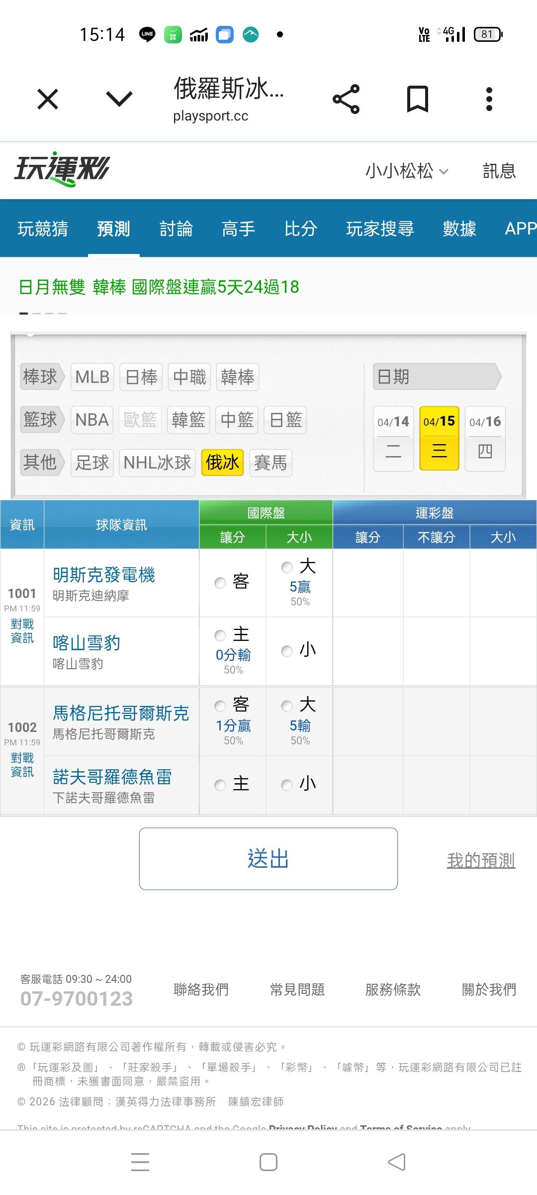Screen dimensions: 537x1195
Task: Open 訊息 messages
Action: pos(499,171)
